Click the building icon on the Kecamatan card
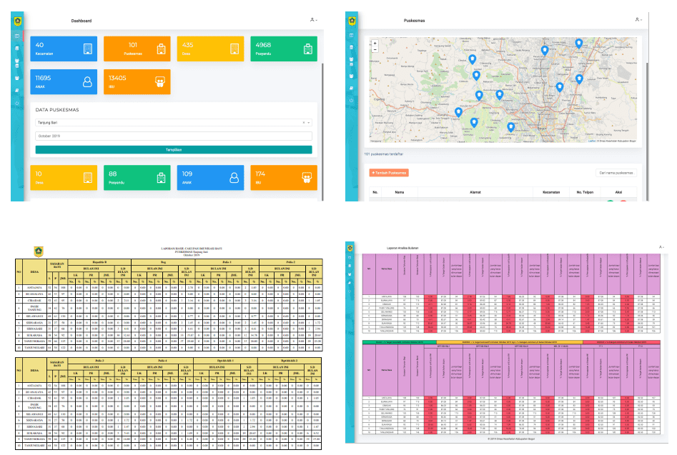Viewport: 677px width, 455px height. [x=88, y=49]
